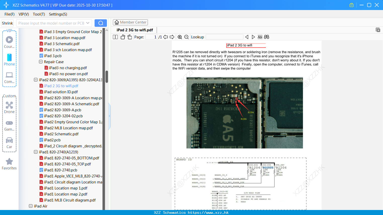Collapse the iPad1 820-2740(A1219) folder
Screen dimensions: 383x215
[36, 152]
